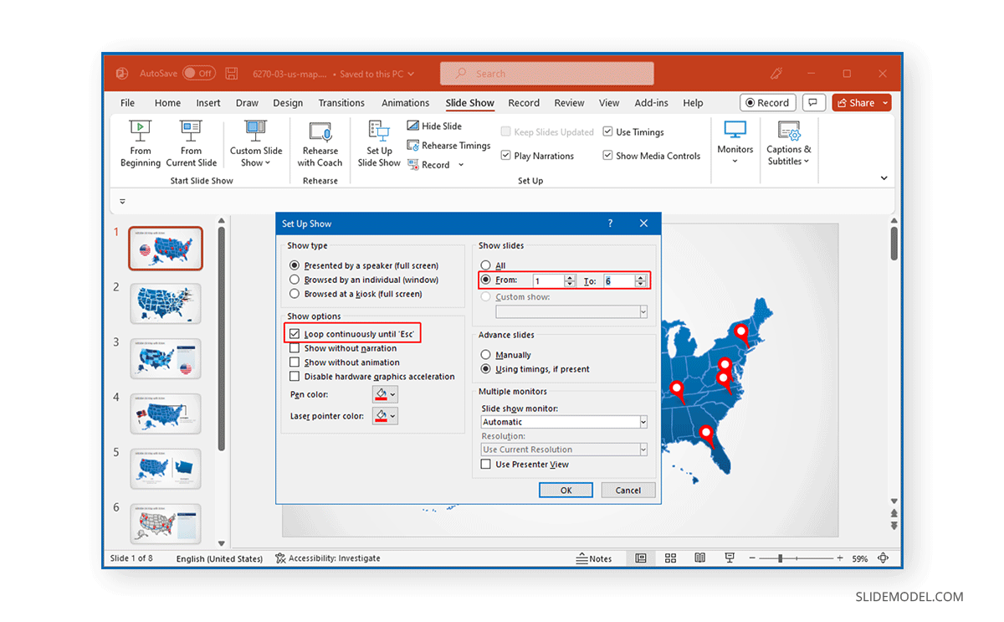Uncheck Loop continuously until 'Esc'
The height and width of the screenshot is (622, 1004).
tap(294, 333)
